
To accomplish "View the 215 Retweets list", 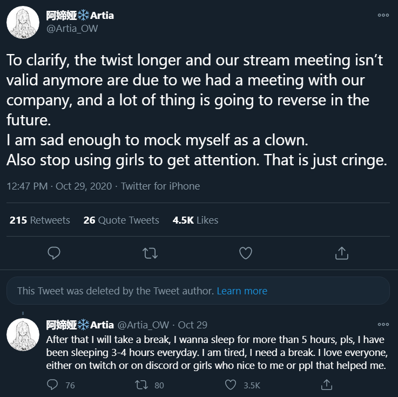I will pos(40,220).
